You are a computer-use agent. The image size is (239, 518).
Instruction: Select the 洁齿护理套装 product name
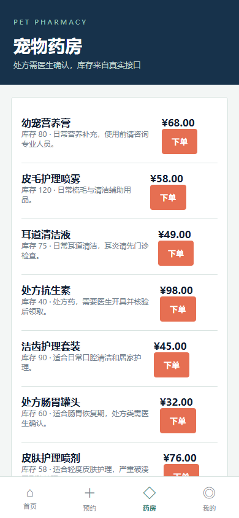[51, 346]
